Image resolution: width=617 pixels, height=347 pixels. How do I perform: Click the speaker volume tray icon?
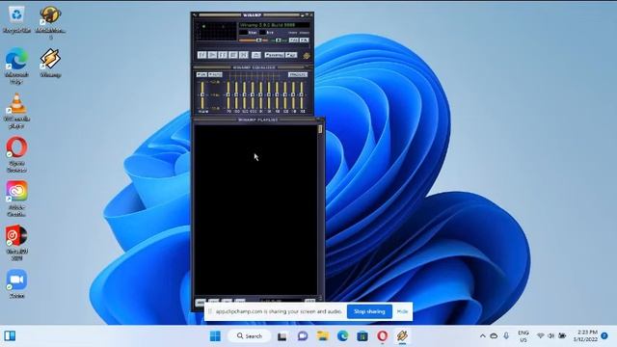pyautogui.click(x=551, y=336)
